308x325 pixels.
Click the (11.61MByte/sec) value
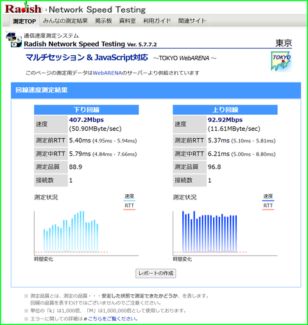(234, 129)
